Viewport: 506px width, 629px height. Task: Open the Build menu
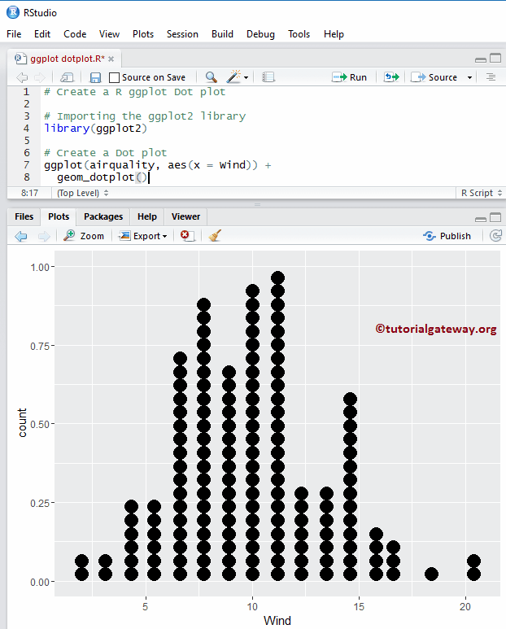tap(223, 34)
